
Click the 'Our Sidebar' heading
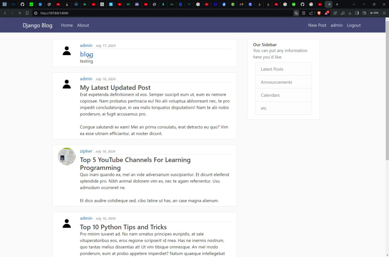[265, 45]
